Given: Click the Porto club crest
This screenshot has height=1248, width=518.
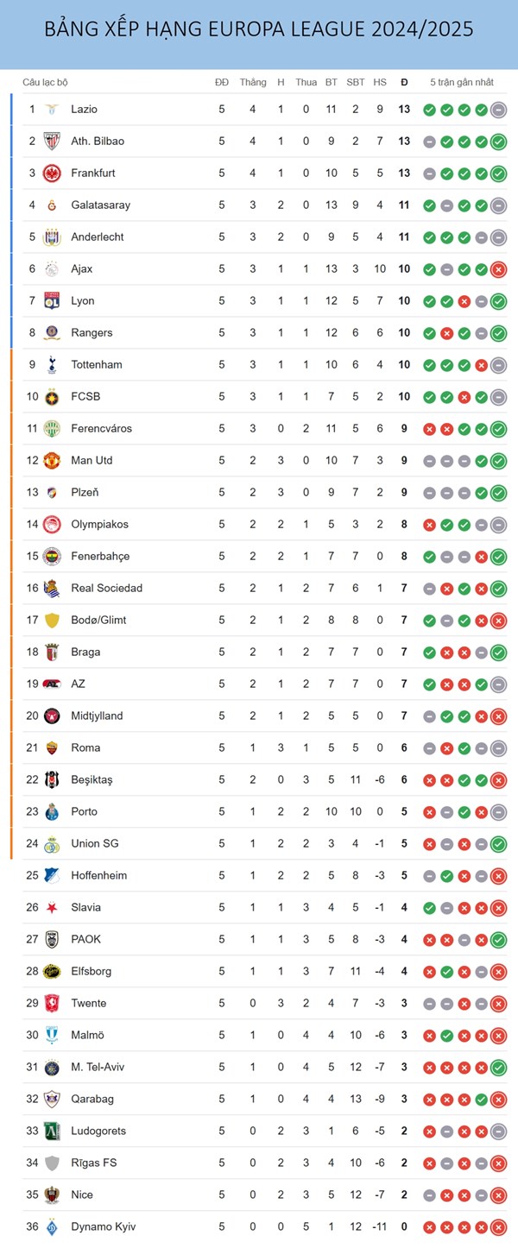Looking at the screenshot, I should (52, 812).
